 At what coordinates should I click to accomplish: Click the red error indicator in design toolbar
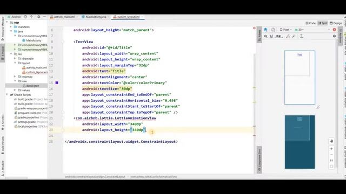(334, 30)
